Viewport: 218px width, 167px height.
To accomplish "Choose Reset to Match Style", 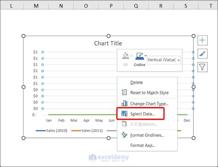I will (147, 92).
